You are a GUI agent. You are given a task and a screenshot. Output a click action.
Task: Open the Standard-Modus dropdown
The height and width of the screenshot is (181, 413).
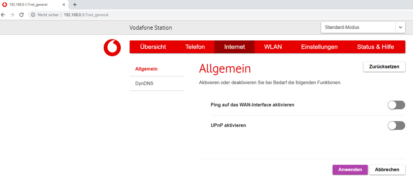point(363,27)
